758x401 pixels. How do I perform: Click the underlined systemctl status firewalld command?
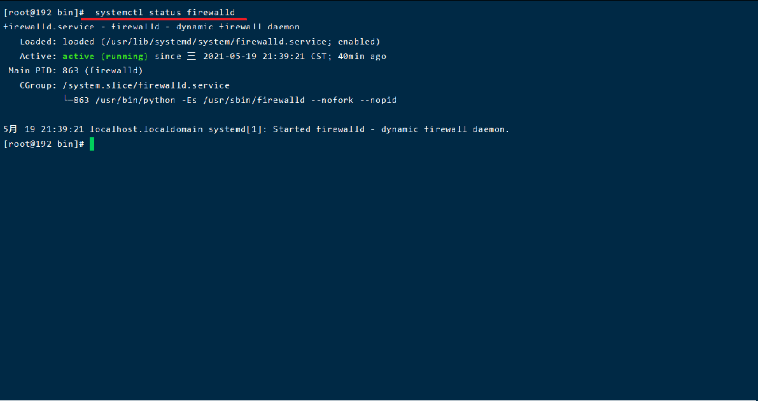tap(165, 13)
